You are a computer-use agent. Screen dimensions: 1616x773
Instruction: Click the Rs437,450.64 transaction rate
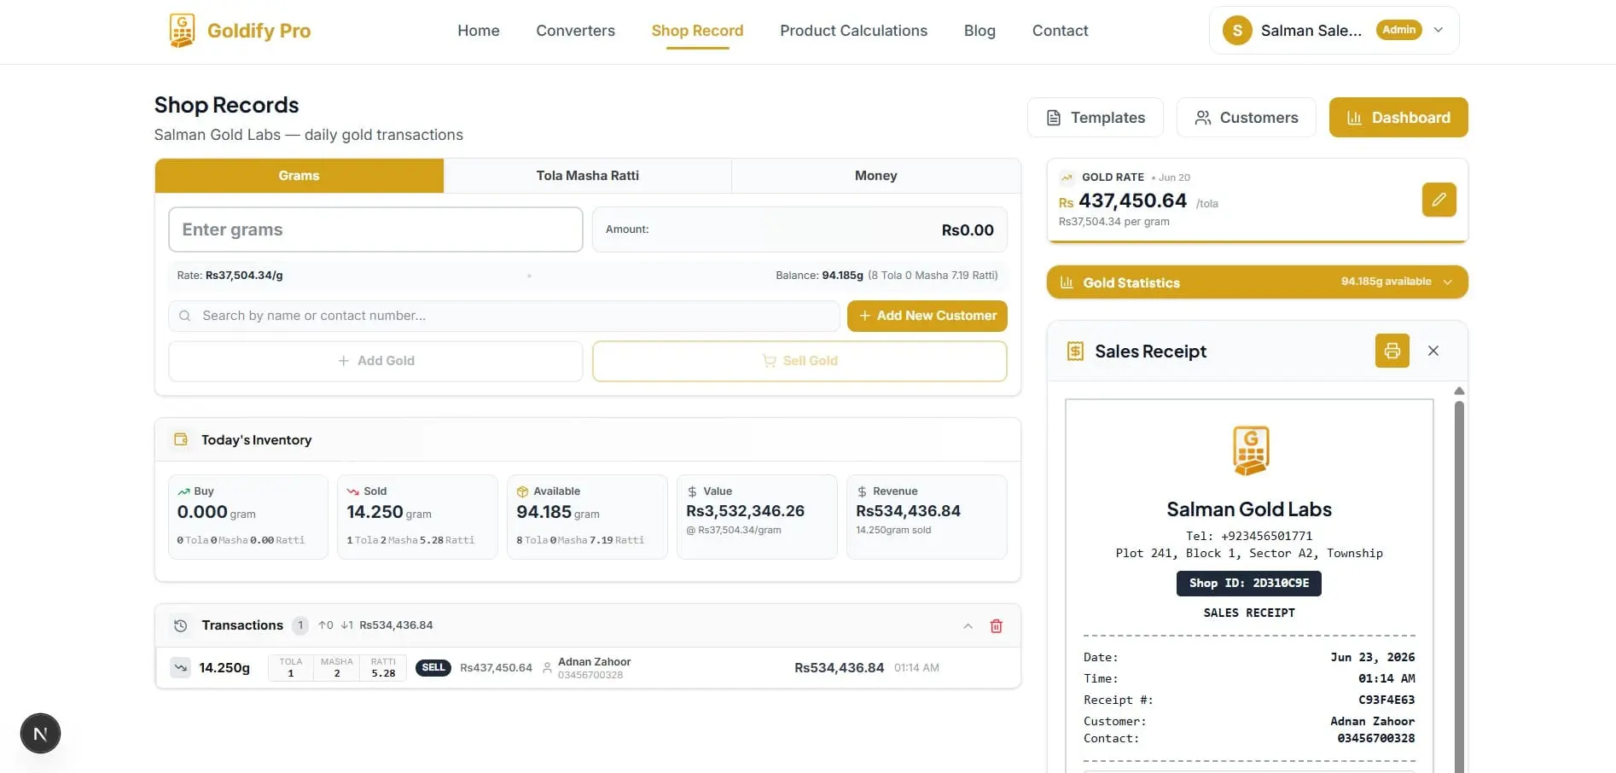(x=496, y=668)
